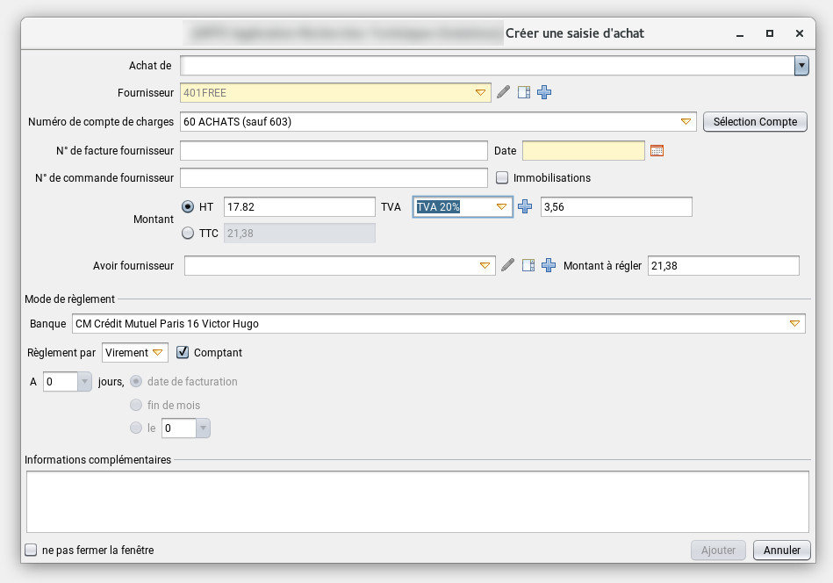Image resolution: width=833 pixels, height=583 pixels.
Task: Edit the Avoir fournisseur with pencil icon
Action: tap(507, 266)
